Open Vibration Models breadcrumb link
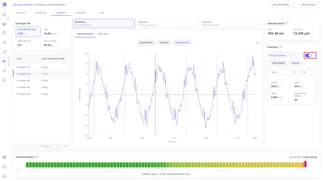This screenshot has height=181, width=323. pos(23,4)
